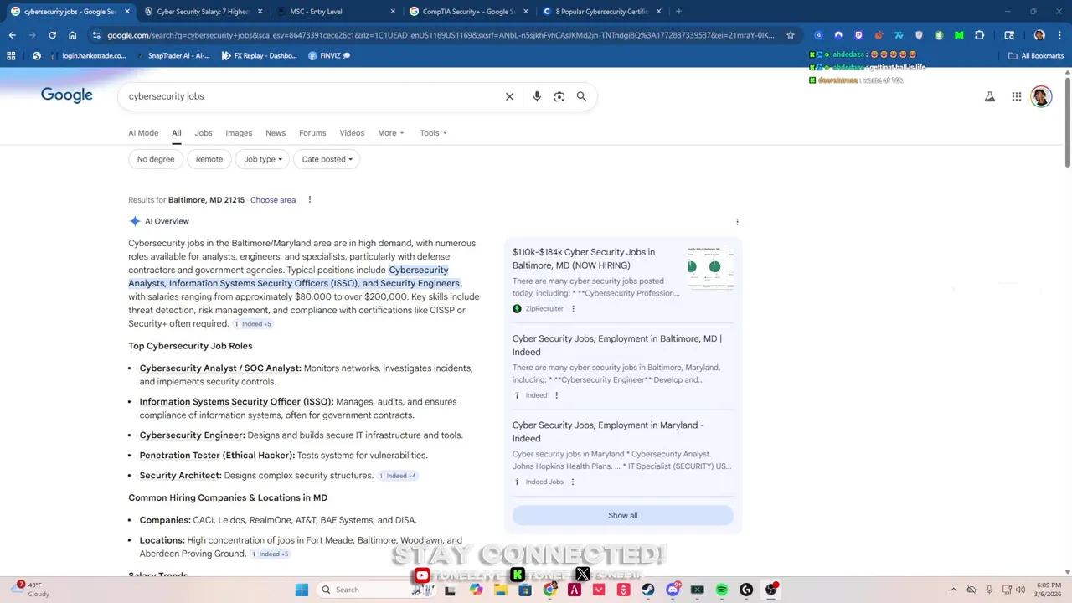Open Microsoft Store from the taskbar
The width and height of the screenshot is (1072, 603).
click(x=525, y=590)
